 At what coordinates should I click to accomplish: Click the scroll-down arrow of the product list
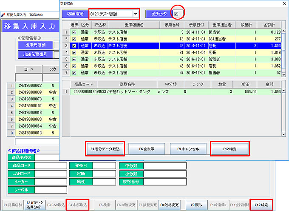pos(284,134)
